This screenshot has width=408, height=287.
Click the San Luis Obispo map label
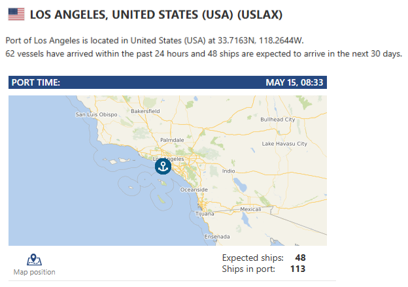click(x=96, y=114)
